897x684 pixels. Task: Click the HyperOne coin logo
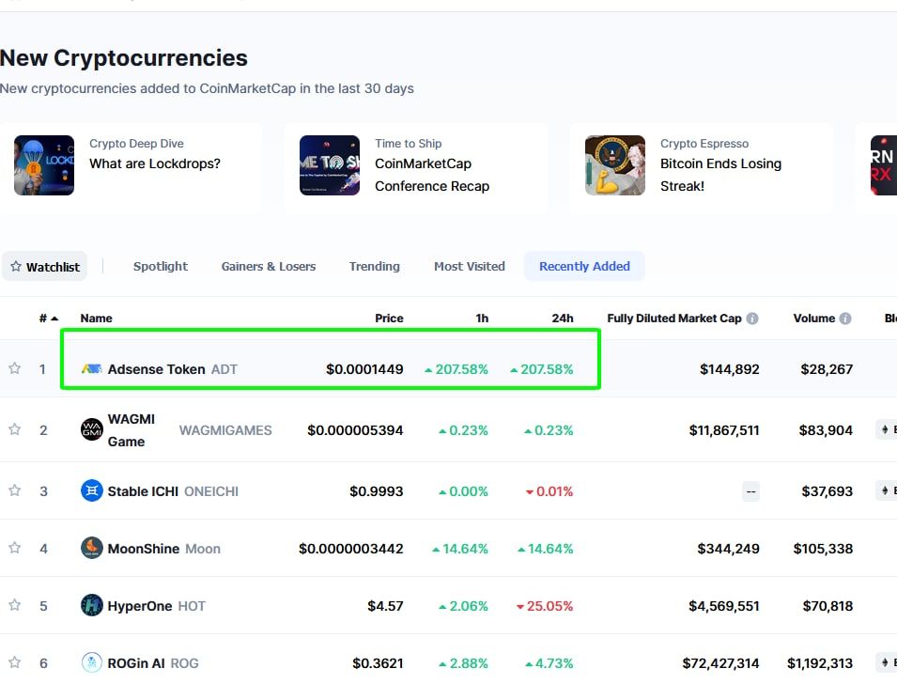90,605
